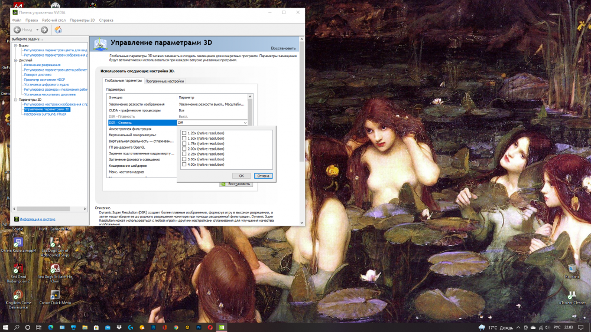The width and height of the screenshot is (591, 332).
Task: Open Microsoft Office from taskbar
Action: pos(165,327)
